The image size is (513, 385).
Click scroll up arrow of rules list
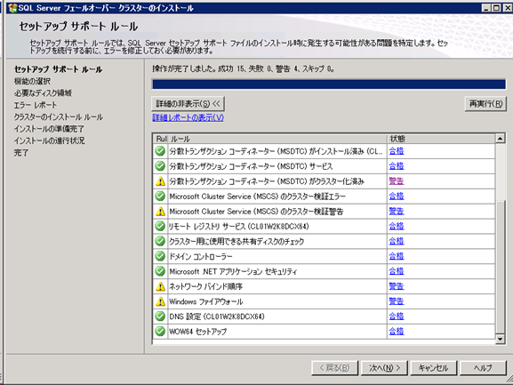pos(500,139)
